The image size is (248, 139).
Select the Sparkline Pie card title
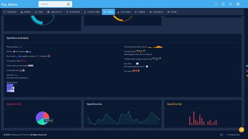pos(14,104)
